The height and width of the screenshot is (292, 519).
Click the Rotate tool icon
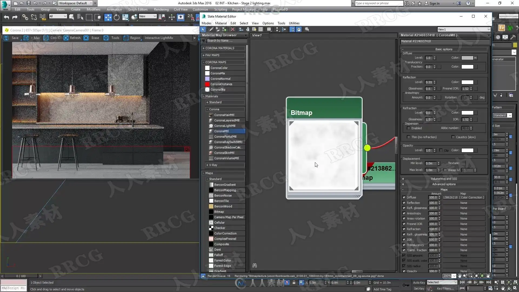tap(117, 17)
